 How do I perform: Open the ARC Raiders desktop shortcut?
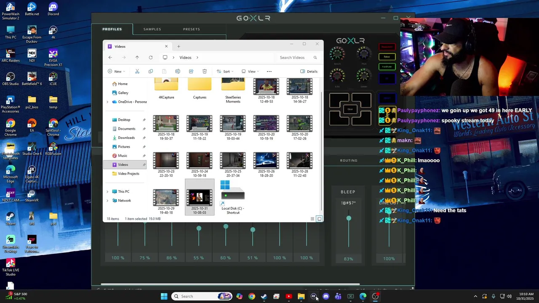11,56
